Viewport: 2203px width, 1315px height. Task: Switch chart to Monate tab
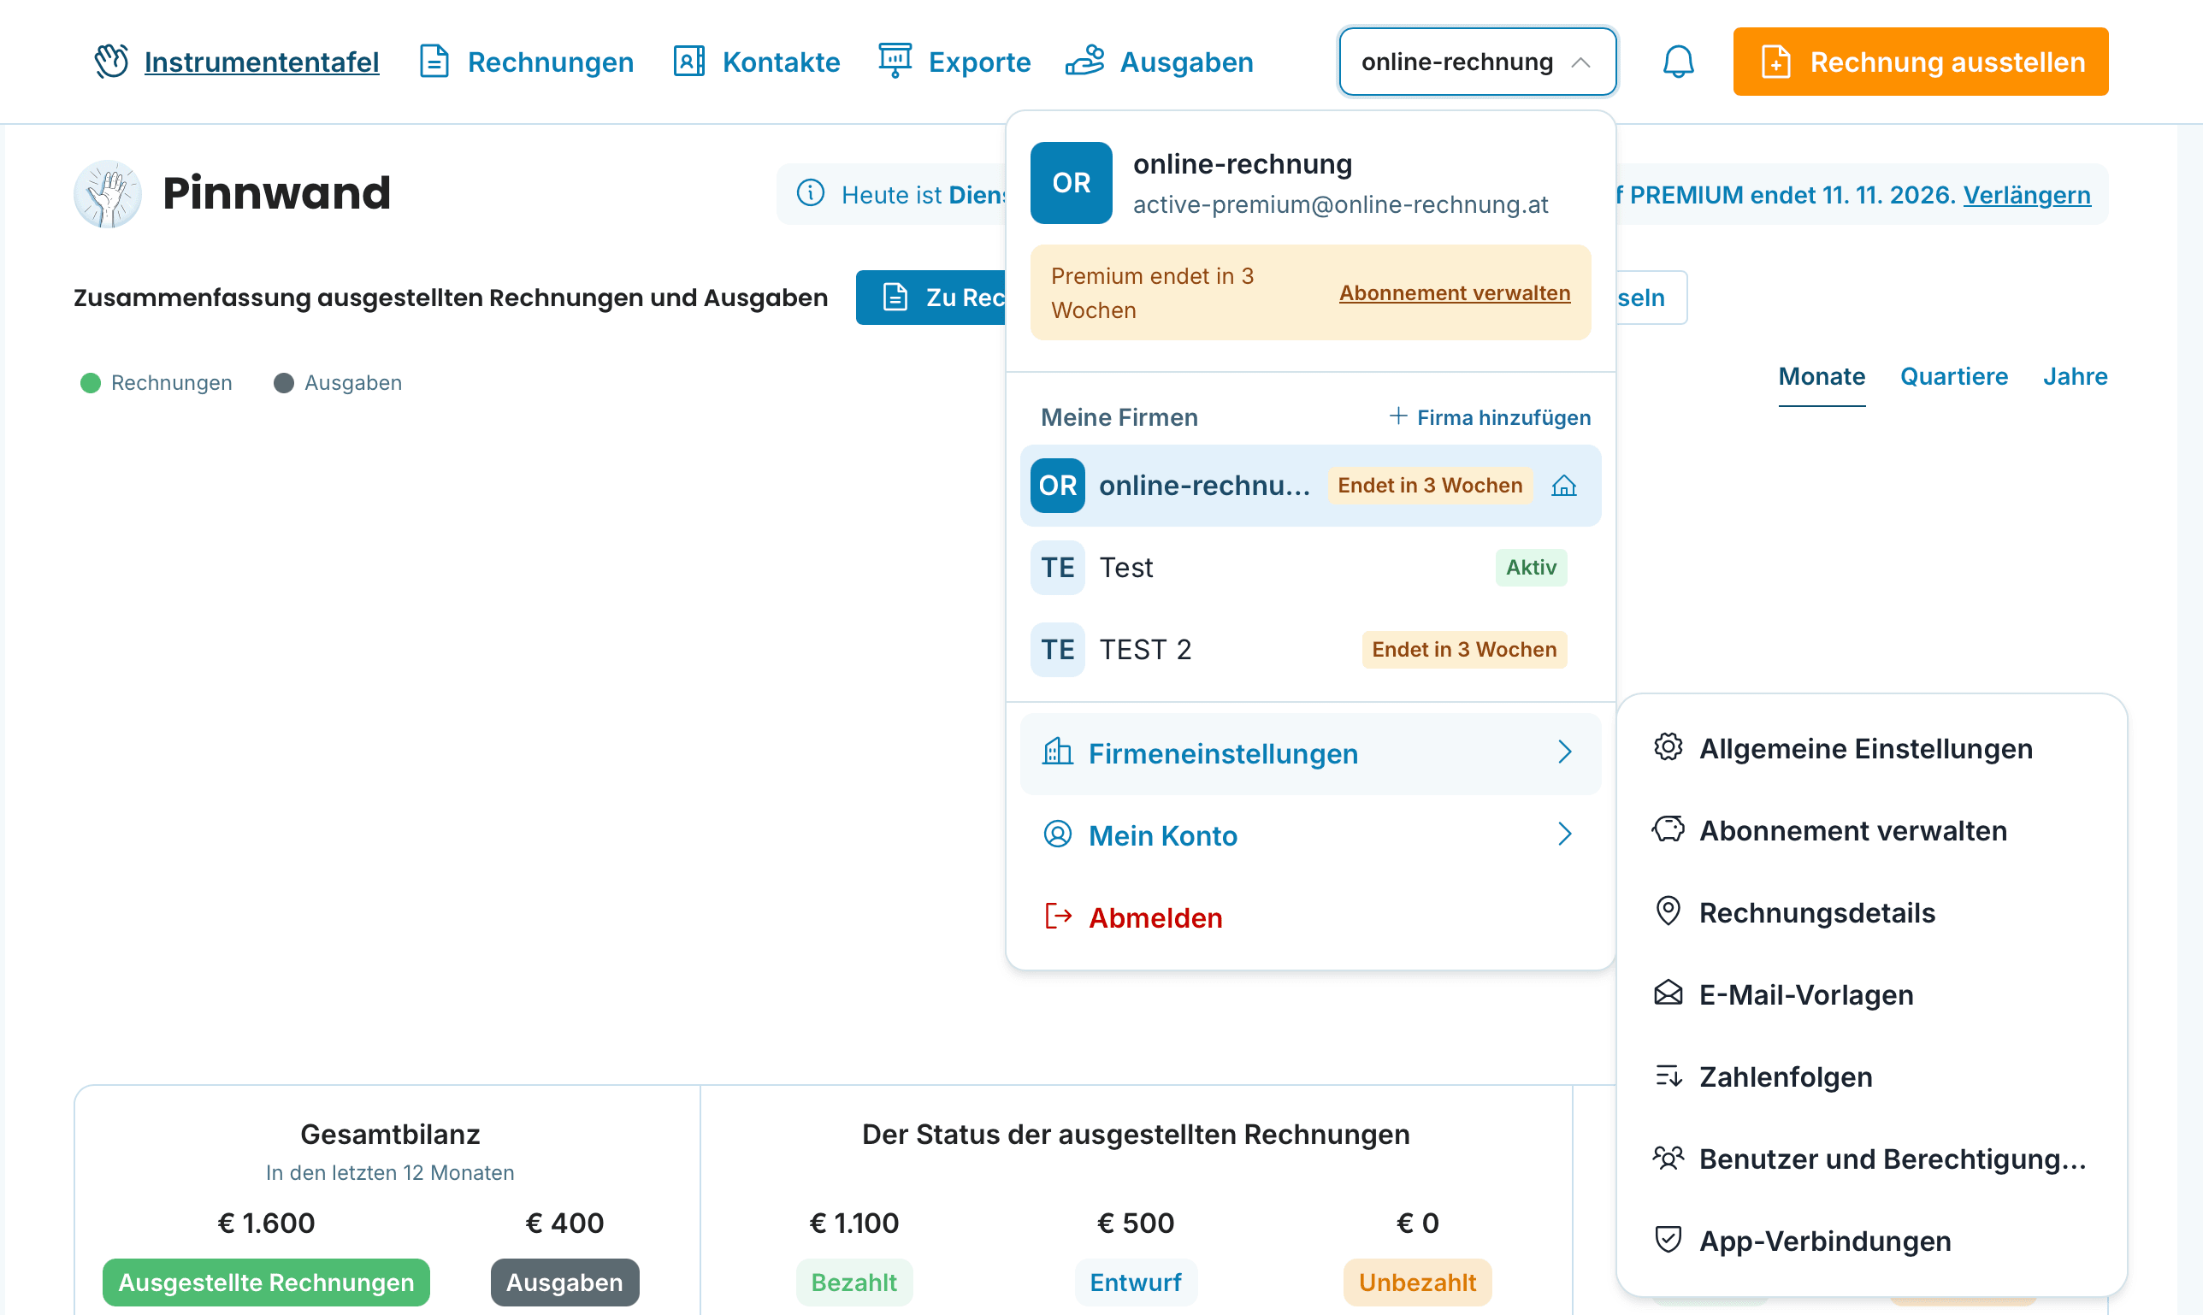tap(1821, 376)
